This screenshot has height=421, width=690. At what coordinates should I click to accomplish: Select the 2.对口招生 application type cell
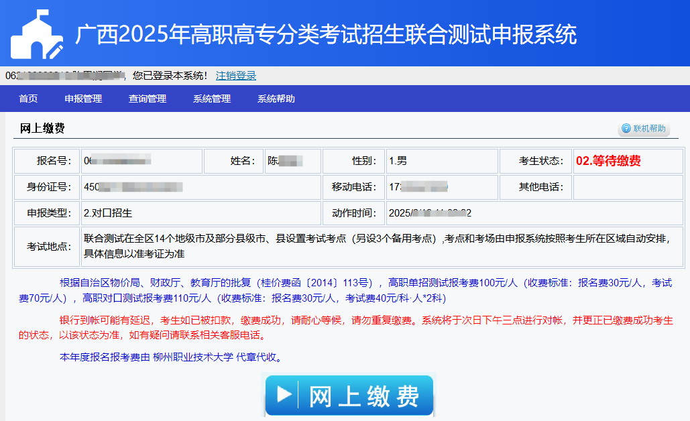tap(108, 213)
